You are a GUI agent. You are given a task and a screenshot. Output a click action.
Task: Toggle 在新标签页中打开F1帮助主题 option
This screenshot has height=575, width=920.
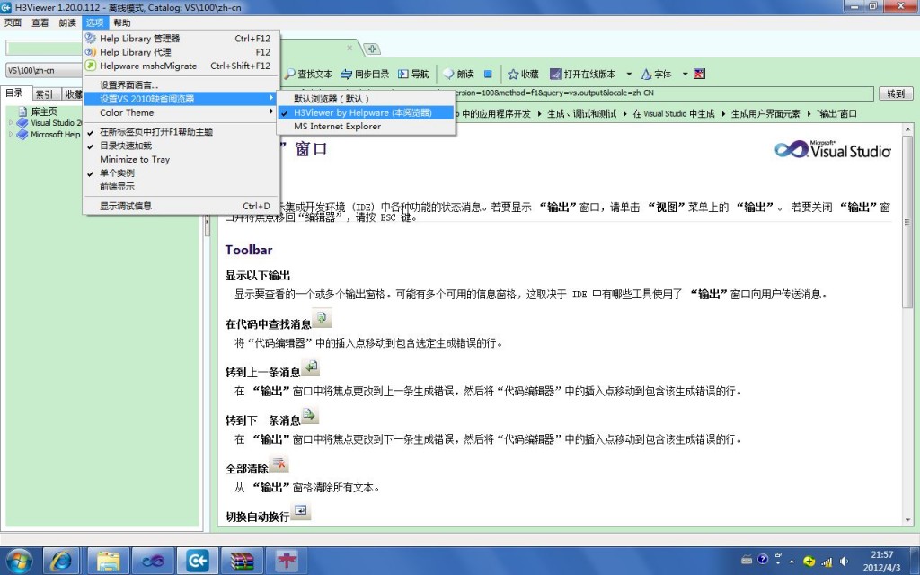(181, 132)
